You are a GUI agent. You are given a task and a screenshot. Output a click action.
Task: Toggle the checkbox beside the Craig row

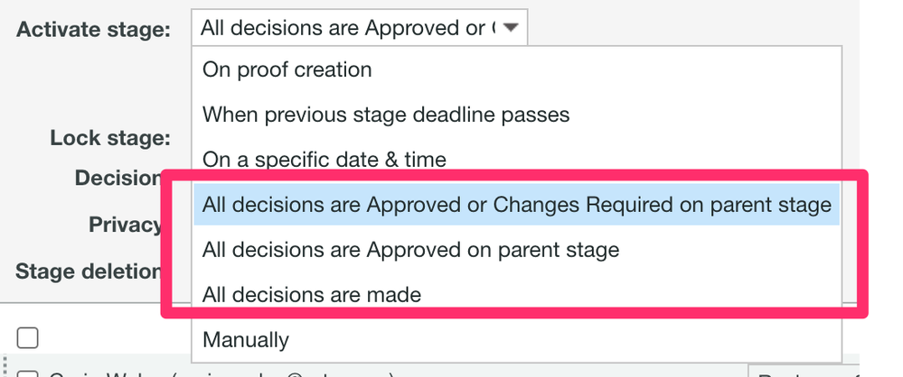[x=28, y=373]
